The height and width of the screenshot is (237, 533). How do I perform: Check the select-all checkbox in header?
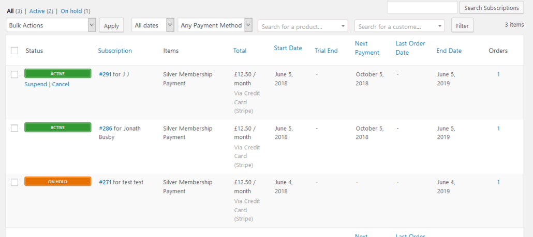point(14,51)
